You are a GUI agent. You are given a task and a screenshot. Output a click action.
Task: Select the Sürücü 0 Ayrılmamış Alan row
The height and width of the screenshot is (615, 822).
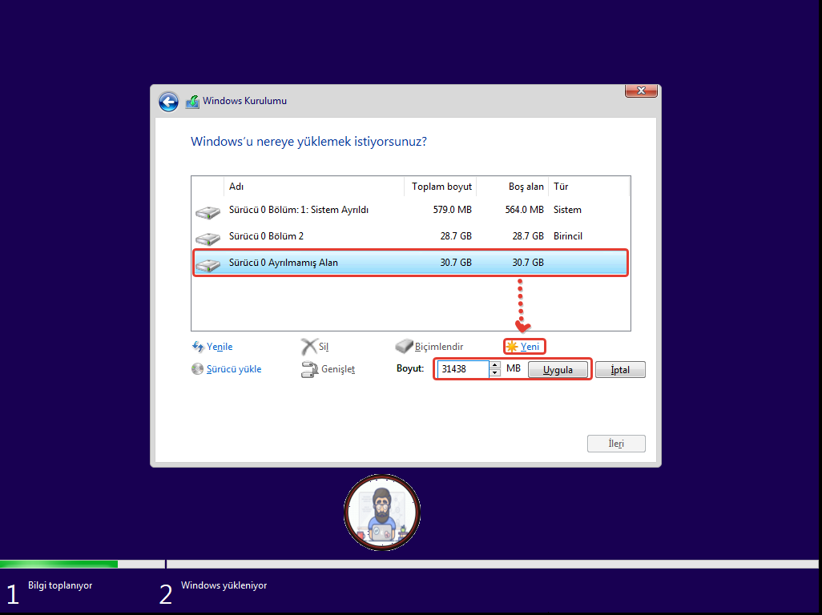click(x=410, y=263)
